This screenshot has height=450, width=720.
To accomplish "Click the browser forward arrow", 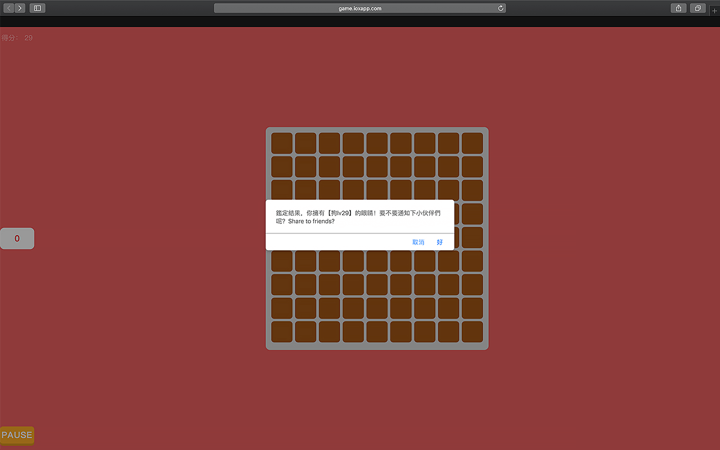I will (20, 8).
